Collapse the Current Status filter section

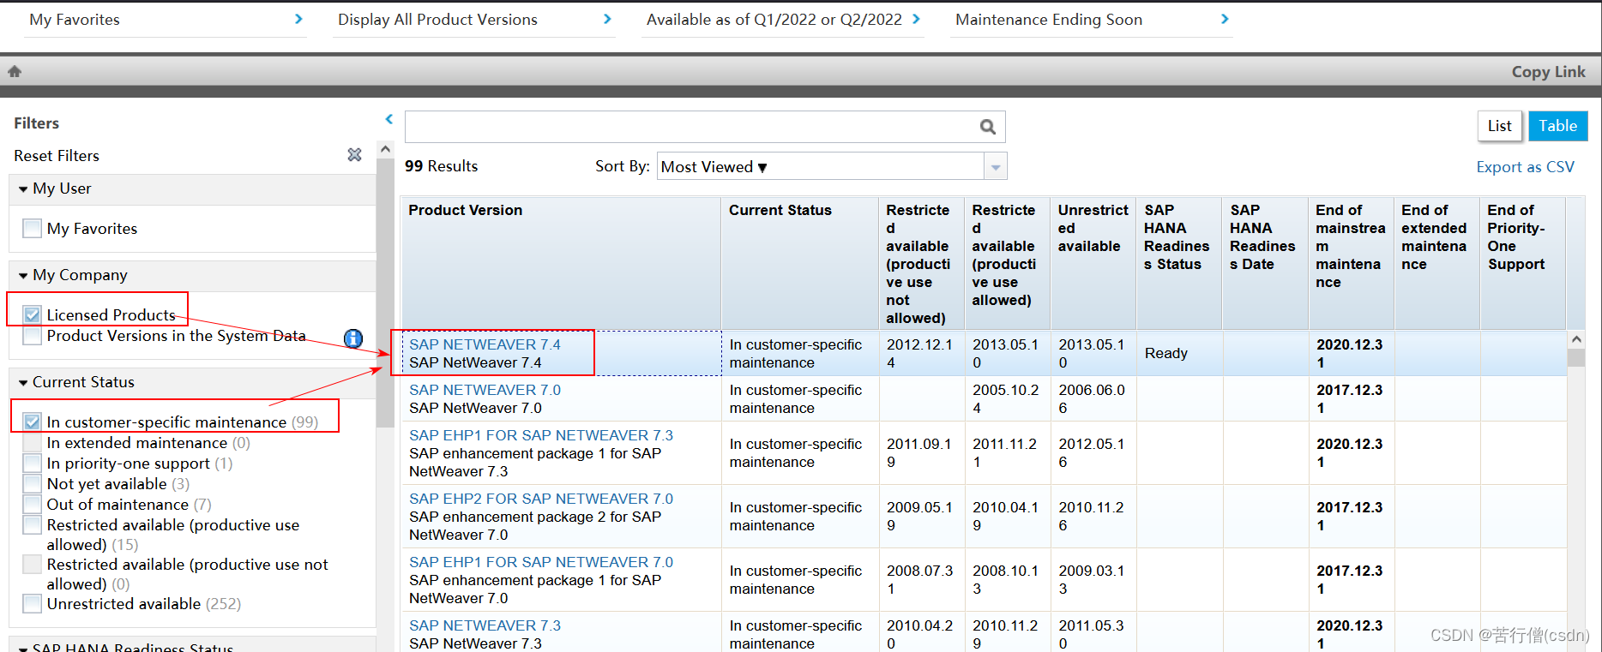point(23,383)
